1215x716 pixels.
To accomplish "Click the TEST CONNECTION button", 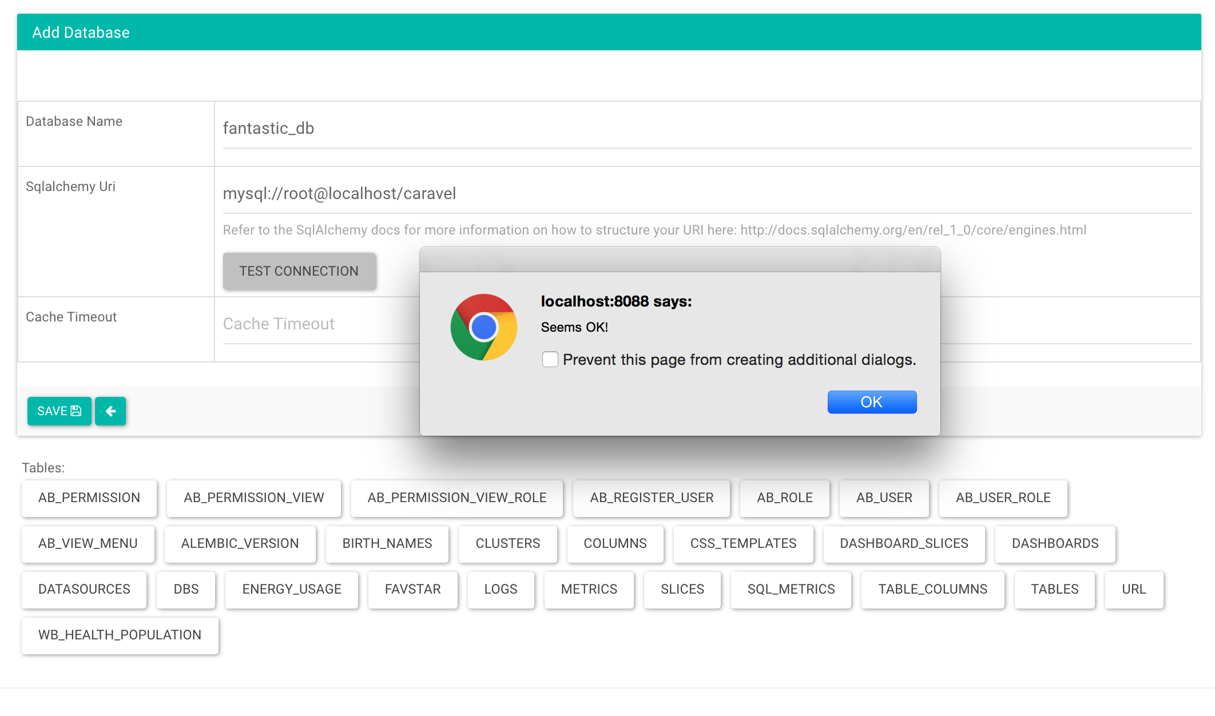I will (x=299, y=271).
